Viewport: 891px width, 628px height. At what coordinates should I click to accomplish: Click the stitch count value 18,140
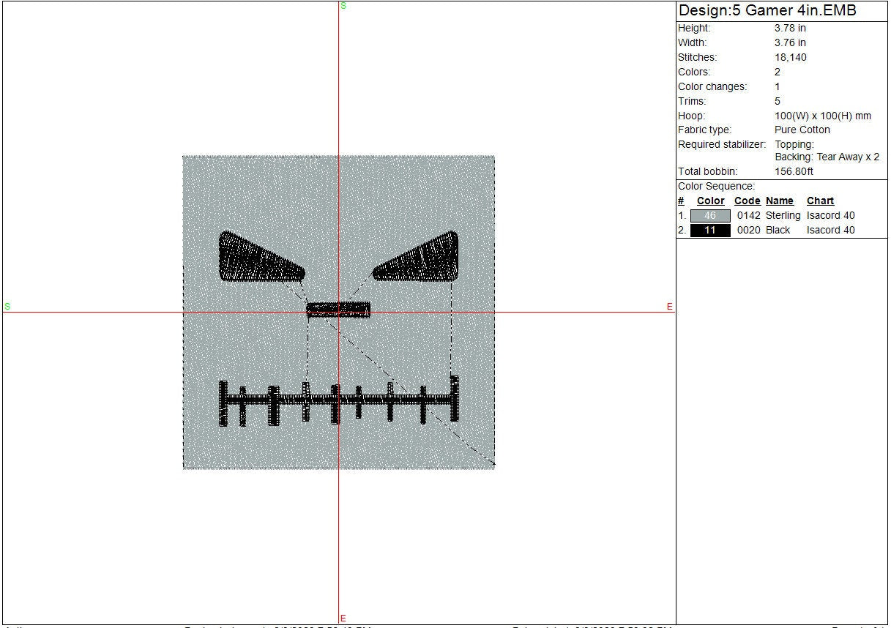[791, 58]
